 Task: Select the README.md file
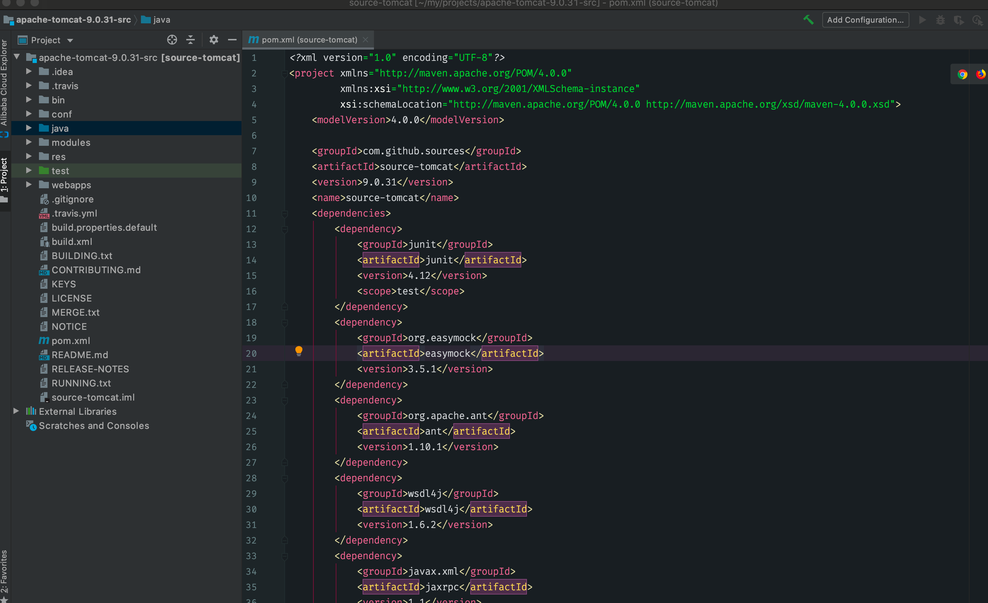[x=80, y=355]
